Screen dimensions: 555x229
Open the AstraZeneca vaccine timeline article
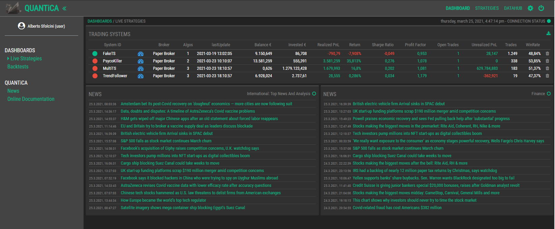[x=188, y=111]
